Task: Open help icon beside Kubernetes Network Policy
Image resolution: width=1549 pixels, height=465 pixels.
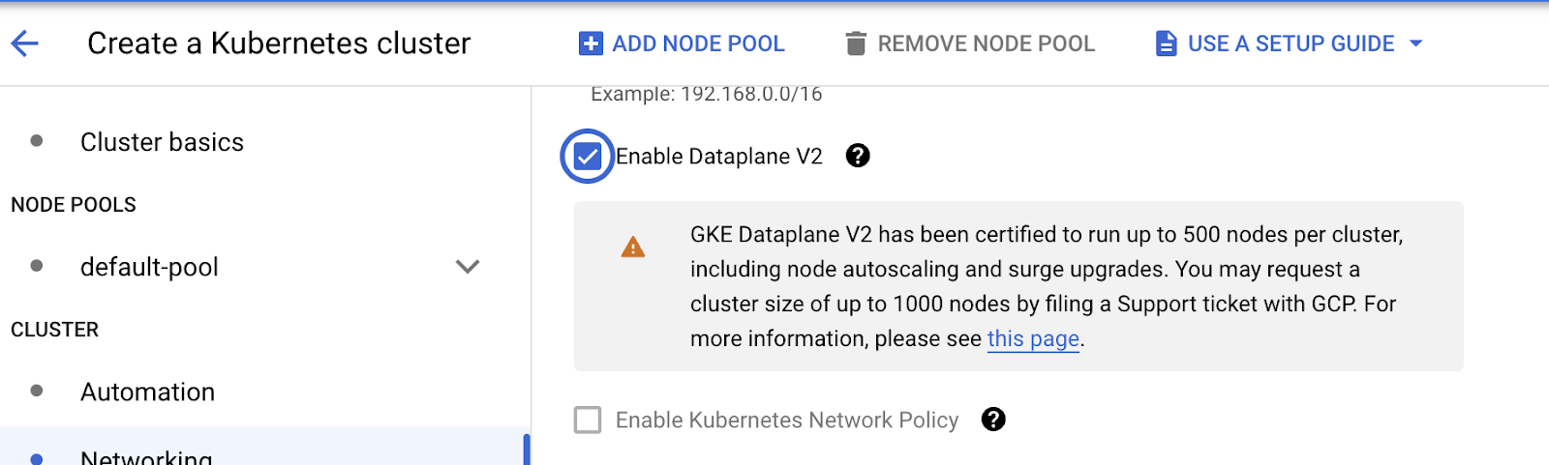Action: (x=993, y=420)
